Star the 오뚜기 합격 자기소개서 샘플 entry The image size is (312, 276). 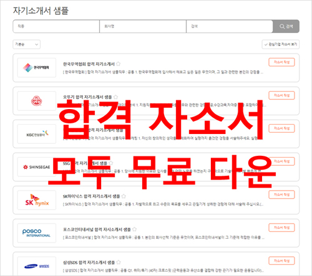coord(115,97)
